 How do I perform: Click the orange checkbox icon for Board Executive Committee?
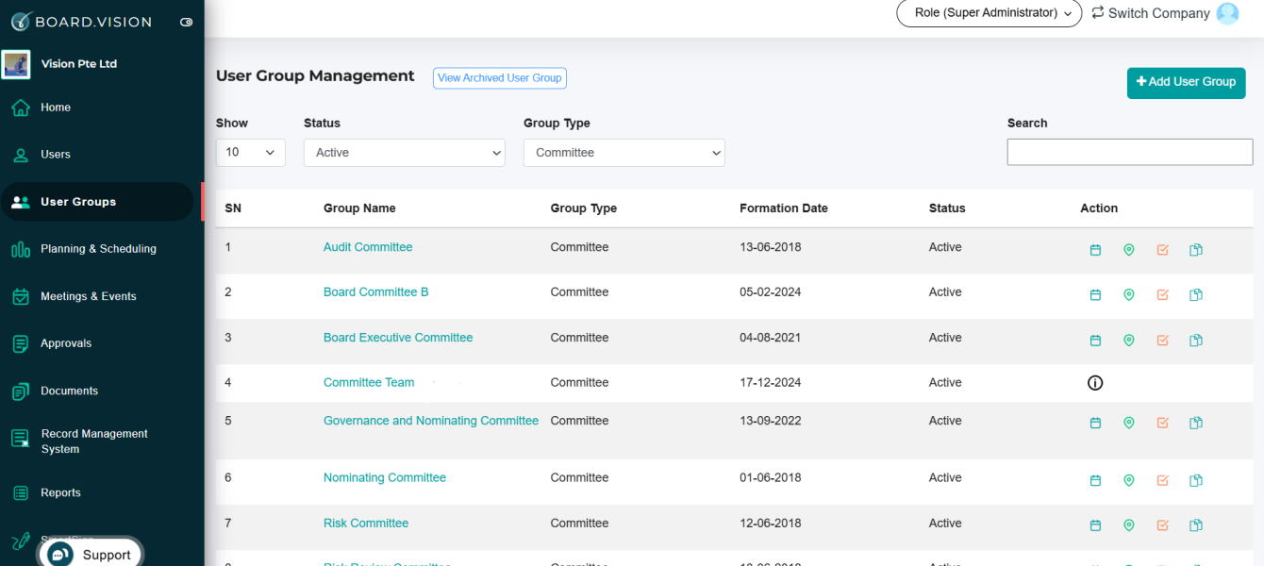pyautogui.click(x=1162, y=341)
